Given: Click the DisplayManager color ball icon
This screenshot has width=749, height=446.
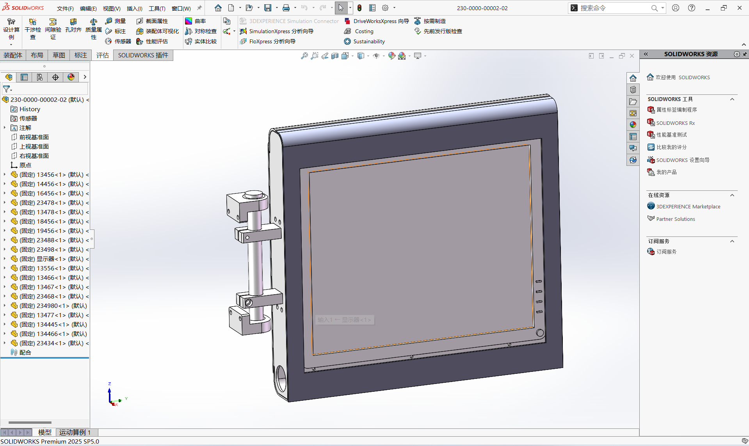Looking at the screenshot, I should click(x=71, y=77).
